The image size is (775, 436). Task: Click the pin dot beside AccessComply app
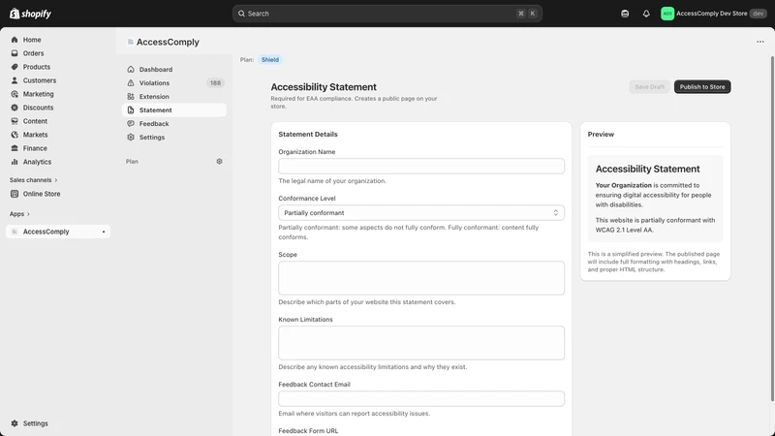(104, 232)
